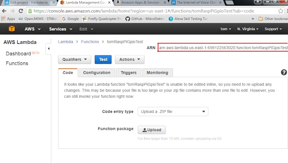Switch to the Configuration tab
Viewport: 288px width, 163px height.
click(x=97, y=72)
